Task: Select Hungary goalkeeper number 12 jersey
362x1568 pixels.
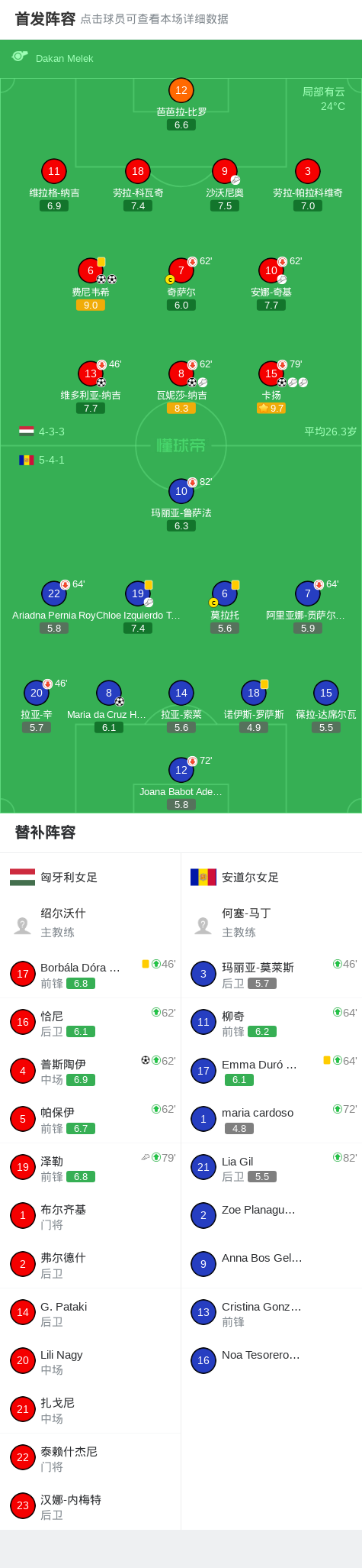Action: point(181,90)
